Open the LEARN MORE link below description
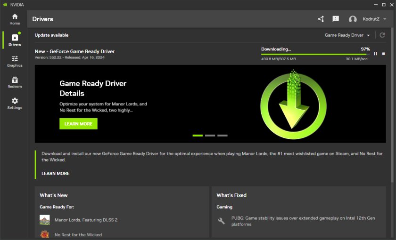 [x=56, y=174]
